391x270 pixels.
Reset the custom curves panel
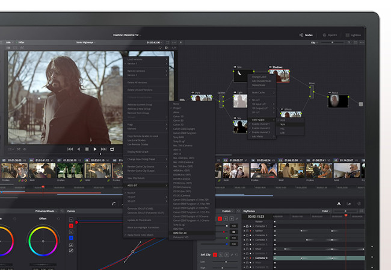238,211
